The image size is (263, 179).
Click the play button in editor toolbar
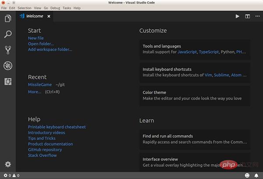[x=237, y=16]
